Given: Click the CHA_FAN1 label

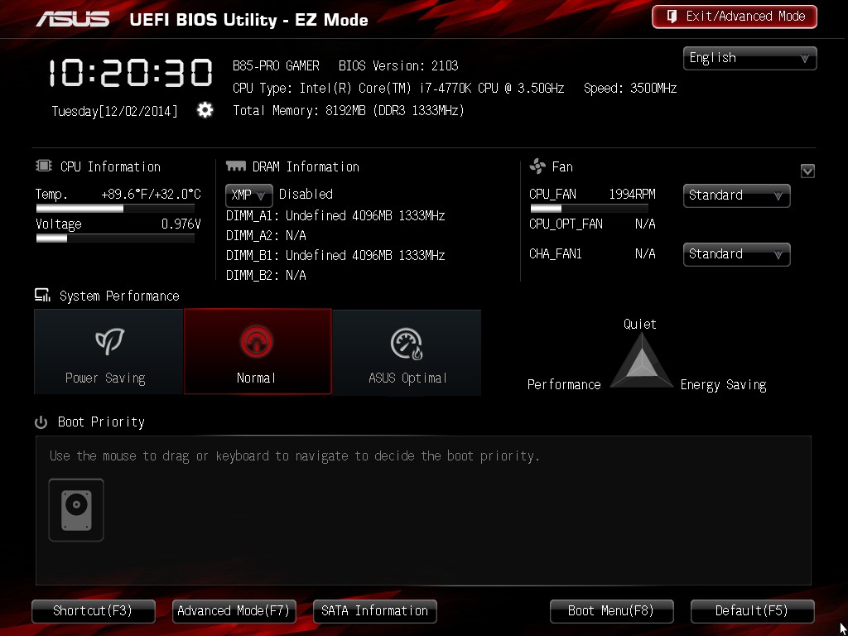Looking at the screenshot, I should click(556, 253).
